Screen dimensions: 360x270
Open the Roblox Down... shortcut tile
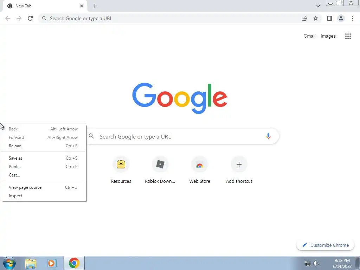point(160,170)
